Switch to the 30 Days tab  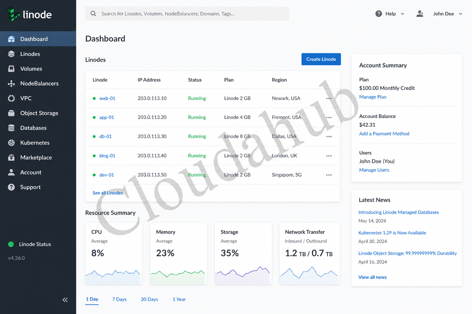(x=149, y=299)
